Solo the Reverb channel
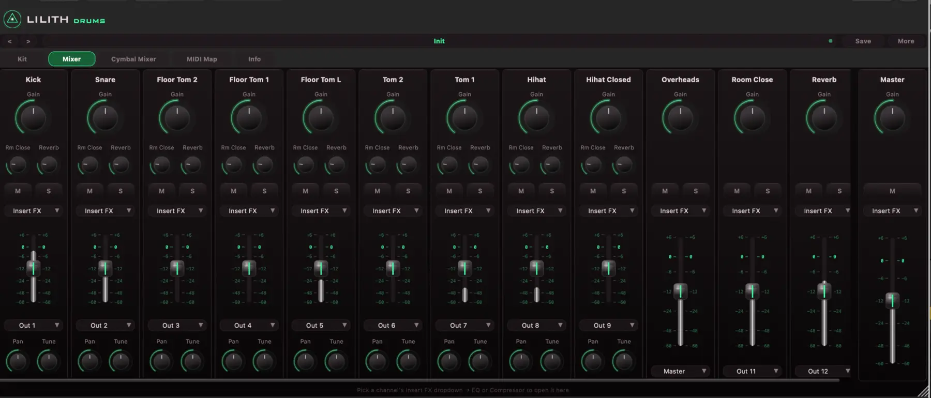Viewport: 931px width, 398px height. (839, 191)
